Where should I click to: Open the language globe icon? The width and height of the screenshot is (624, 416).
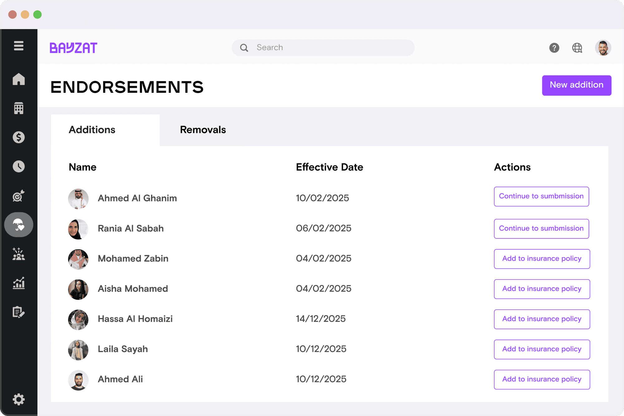click(577, 48)
